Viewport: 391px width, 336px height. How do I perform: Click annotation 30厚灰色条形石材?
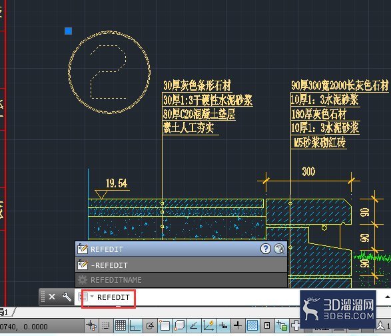click(197, 85)
